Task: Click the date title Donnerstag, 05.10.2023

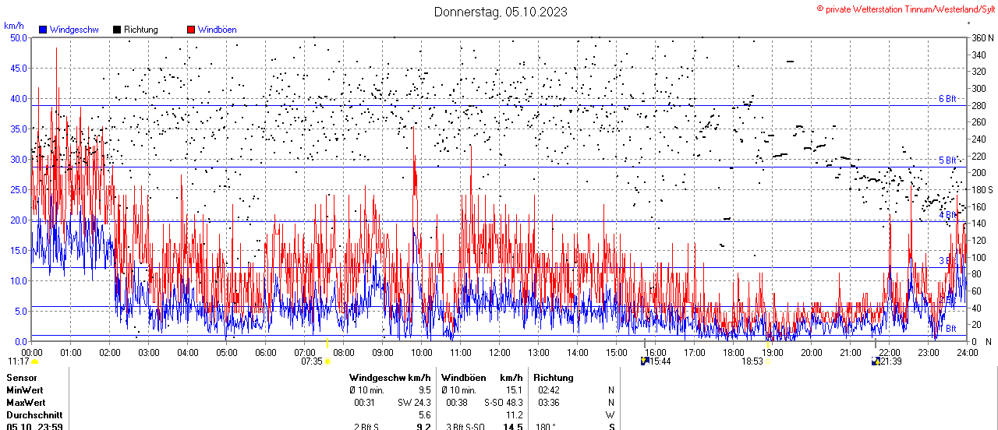Action: coord(501,12)
